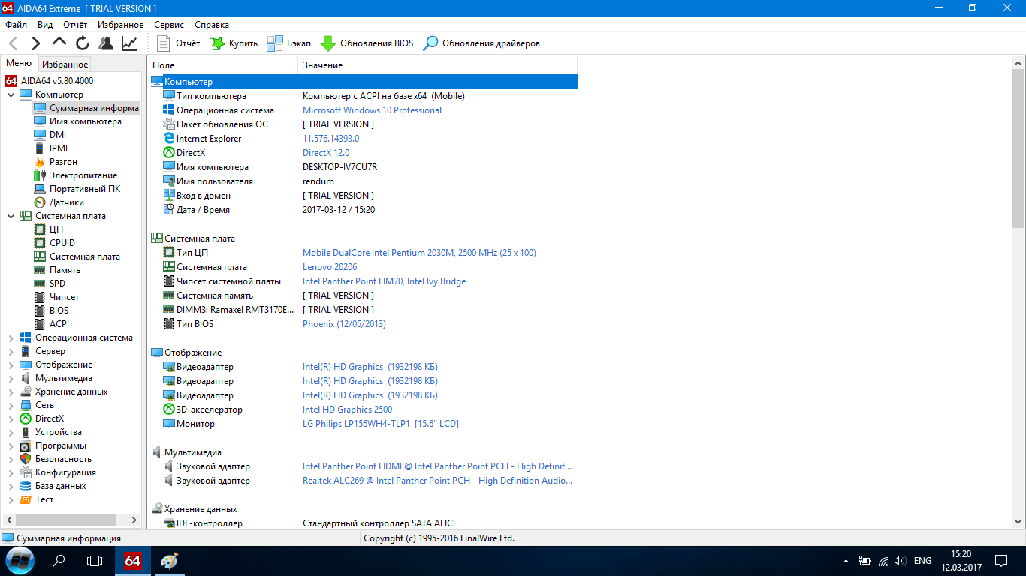The image size is (1026, 576).
Task: Click the Refresh toolbar icon
Action: coord(83,43)
